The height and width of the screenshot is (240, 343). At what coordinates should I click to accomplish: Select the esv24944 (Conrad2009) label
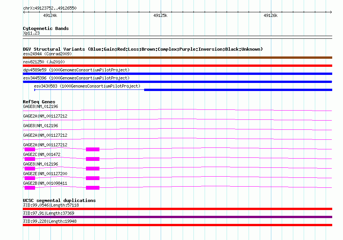47,54
